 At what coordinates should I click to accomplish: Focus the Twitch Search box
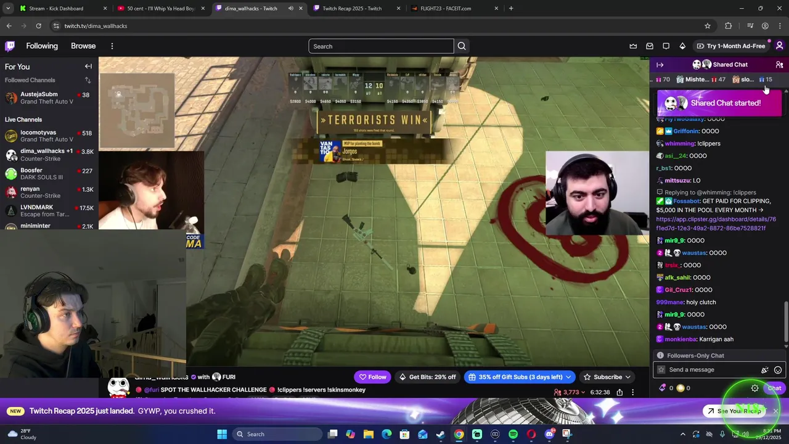click(x=381, y=46)
